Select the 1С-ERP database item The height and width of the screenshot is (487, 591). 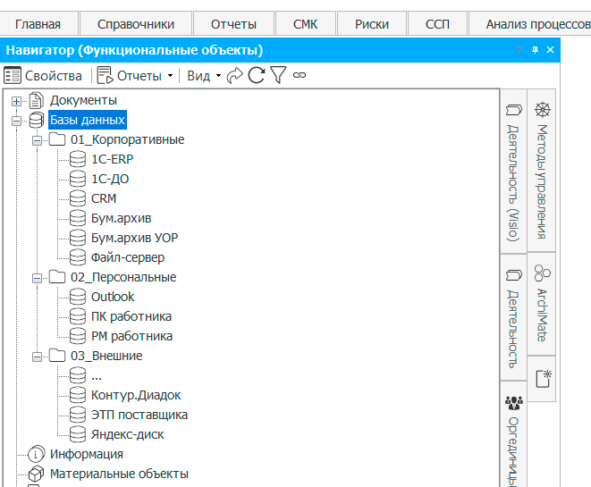coord(112,159)
